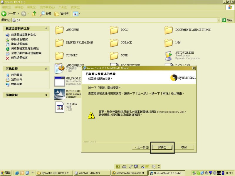235x176 pixels.
Task: Click the taskbar clock showing 00:43
Action: [x=229, y=173]
